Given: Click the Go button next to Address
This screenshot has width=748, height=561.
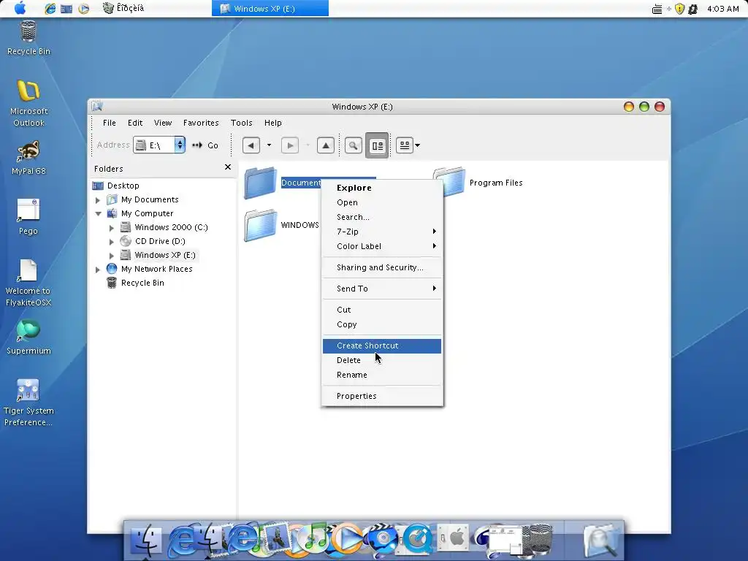Looking at the screenshot, I should point(205,145).
